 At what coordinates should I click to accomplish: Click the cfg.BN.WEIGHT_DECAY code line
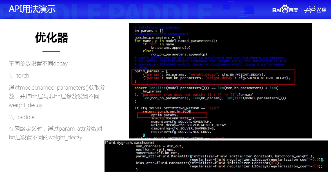[x=204, y=74]
